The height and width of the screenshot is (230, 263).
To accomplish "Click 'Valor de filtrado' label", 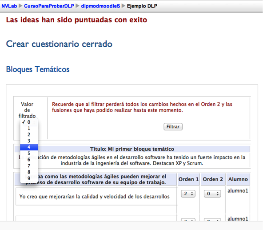I will coord(27,110).
